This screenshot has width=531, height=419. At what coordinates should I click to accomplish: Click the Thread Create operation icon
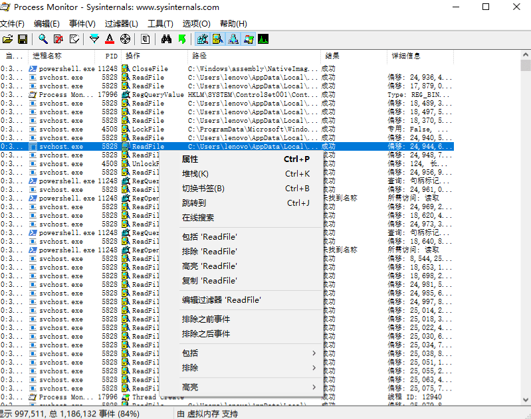[126, 397]
